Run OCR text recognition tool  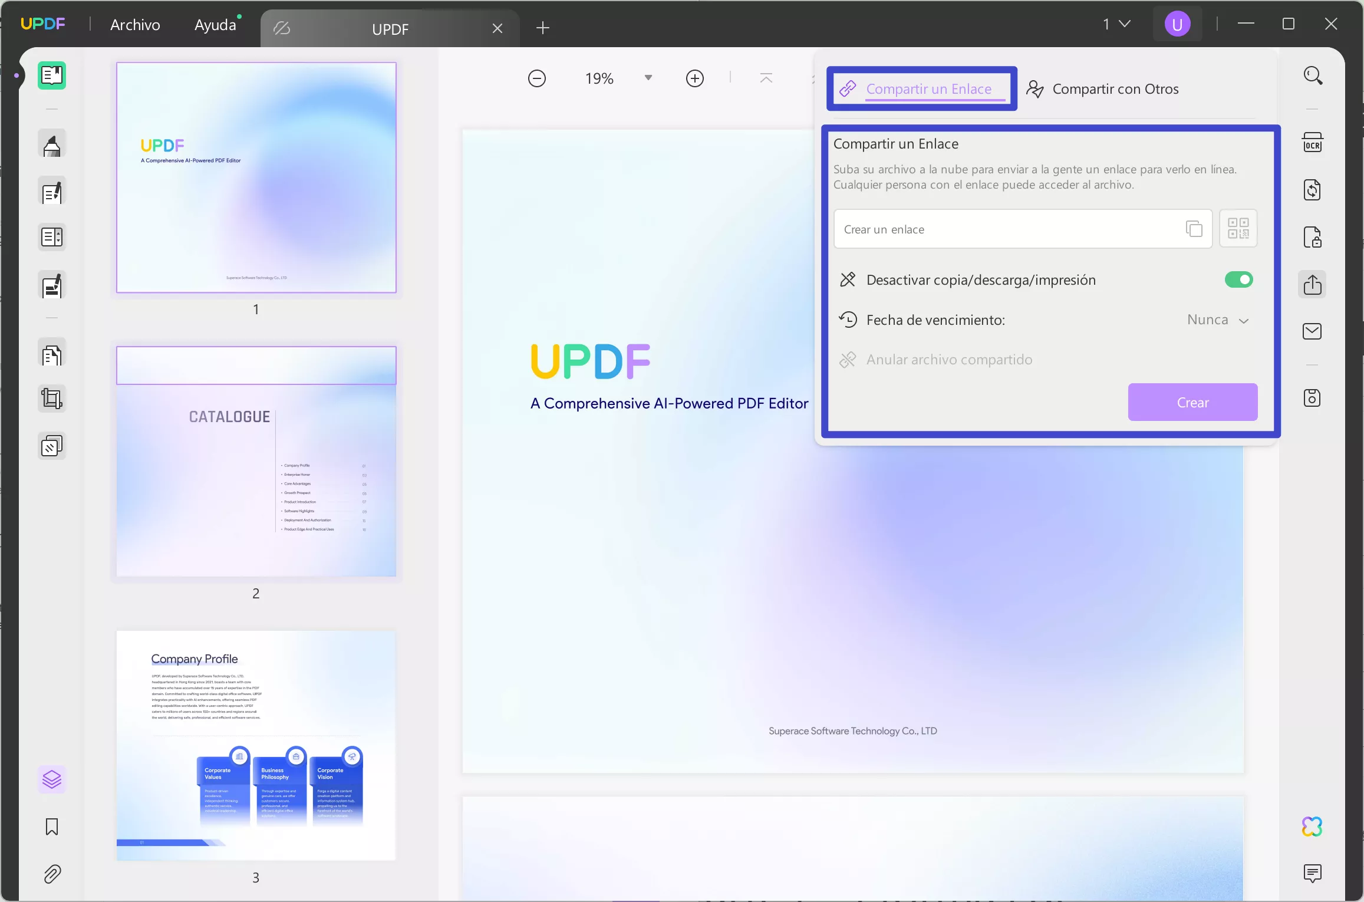(1313, 143)
